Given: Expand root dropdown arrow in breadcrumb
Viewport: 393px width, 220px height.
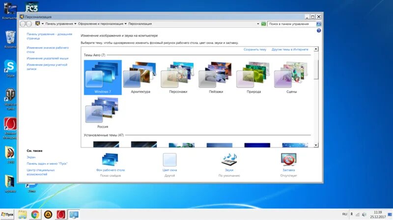Looking at the screenshot, I should tap(43, 24).
